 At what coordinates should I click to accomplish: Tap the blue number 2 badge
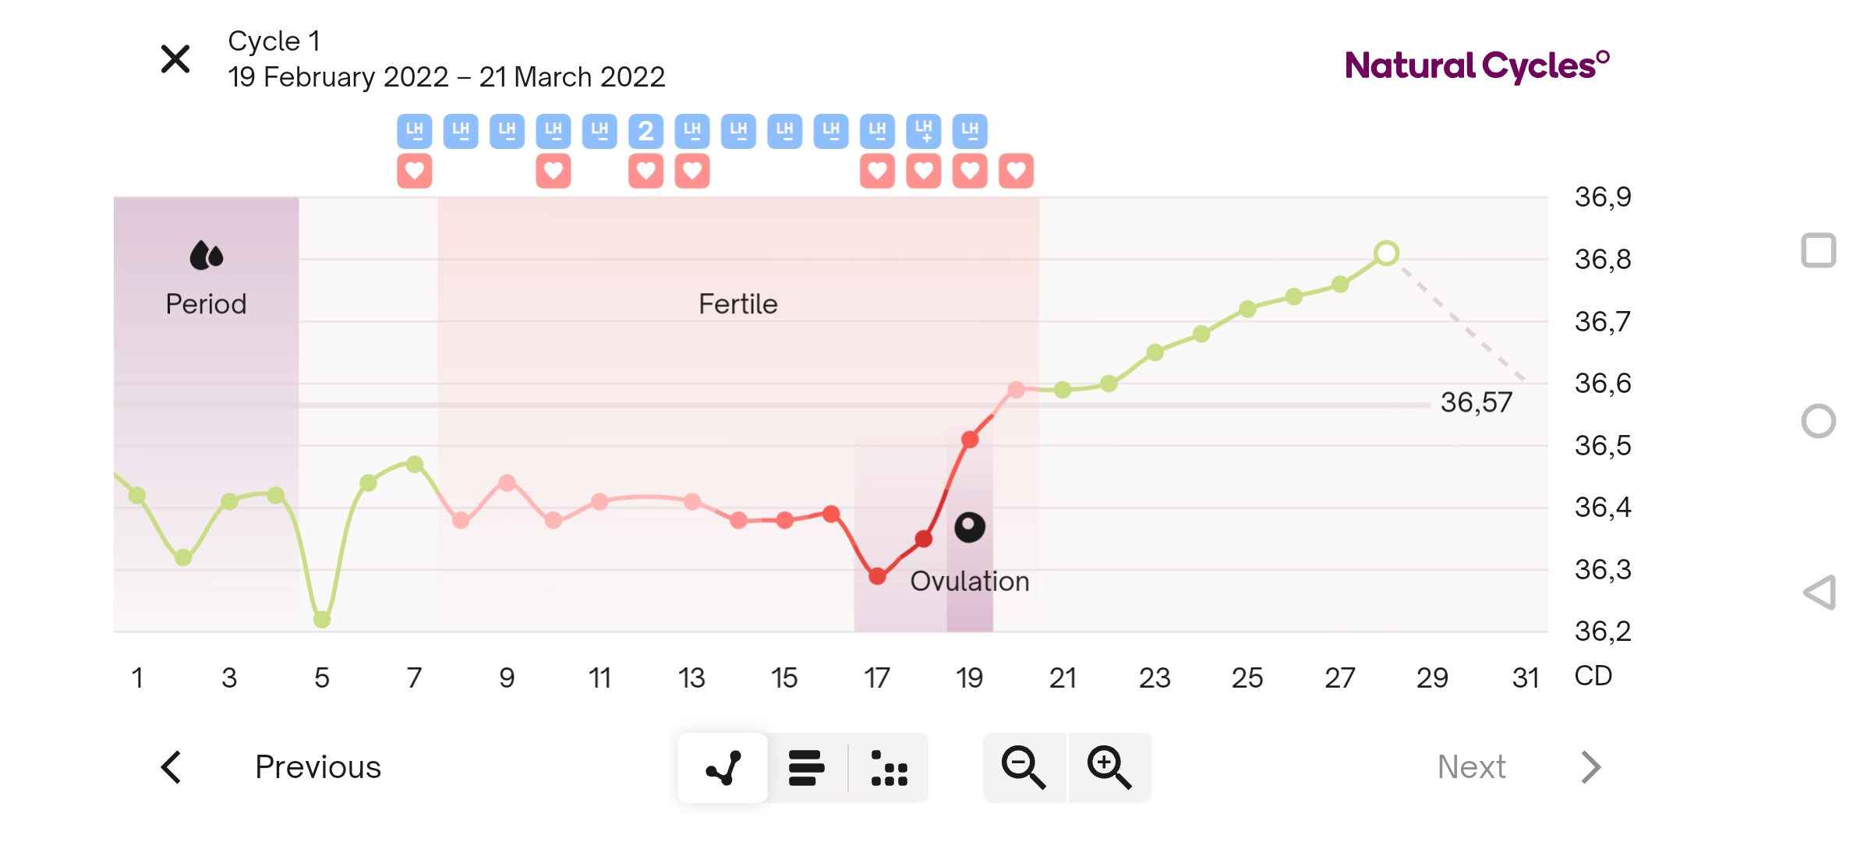(645, 131)
